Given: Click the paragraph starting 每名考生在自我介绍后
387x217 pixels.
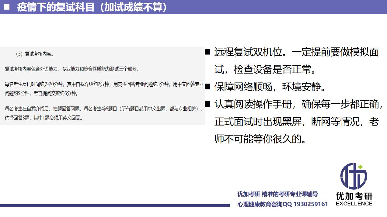Looking at the screenshot, I should [x=104, y=113].
